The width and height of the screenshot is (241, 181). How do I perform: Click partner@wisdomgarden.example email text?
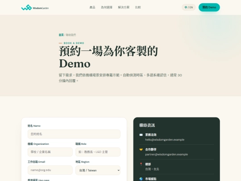coord(166,154)
